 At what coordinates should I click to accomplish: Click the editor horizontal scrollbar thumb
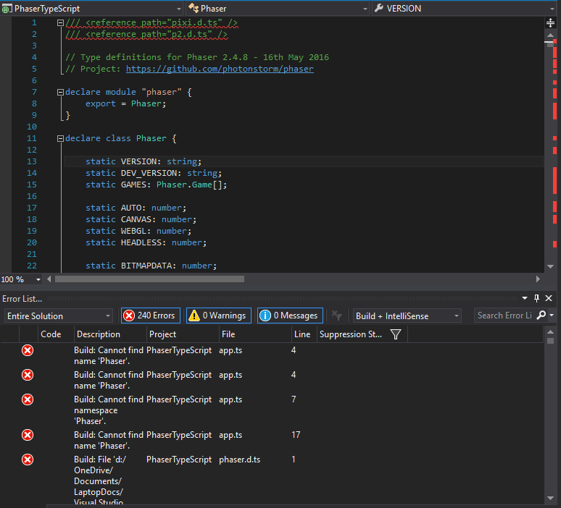coord(149,279)
